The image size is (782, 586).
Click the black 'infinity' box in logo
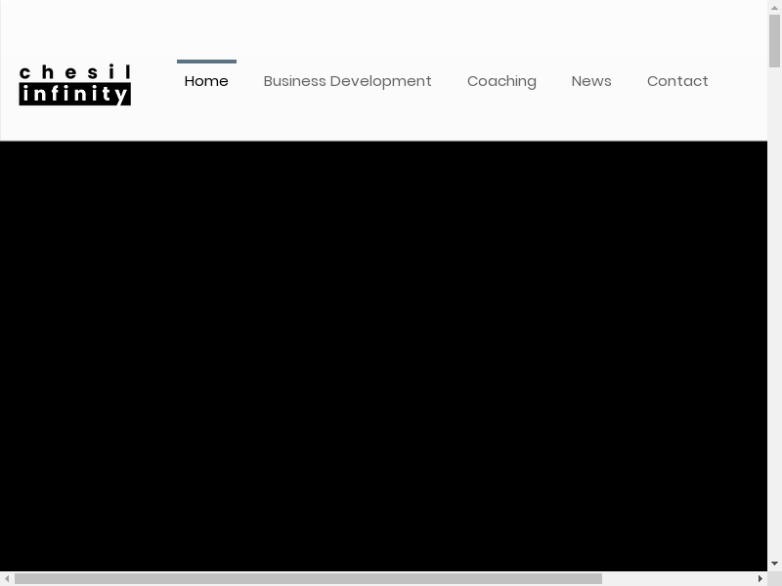coord(74,95)
